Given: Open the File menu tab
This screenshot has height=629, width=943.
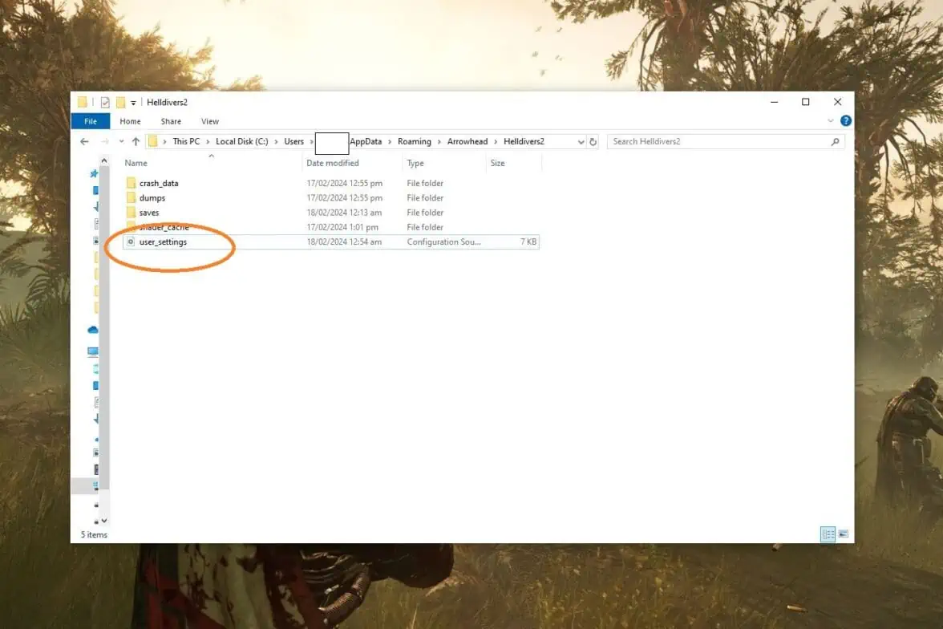Looking at the screenshot, I should tap(90, 121).
